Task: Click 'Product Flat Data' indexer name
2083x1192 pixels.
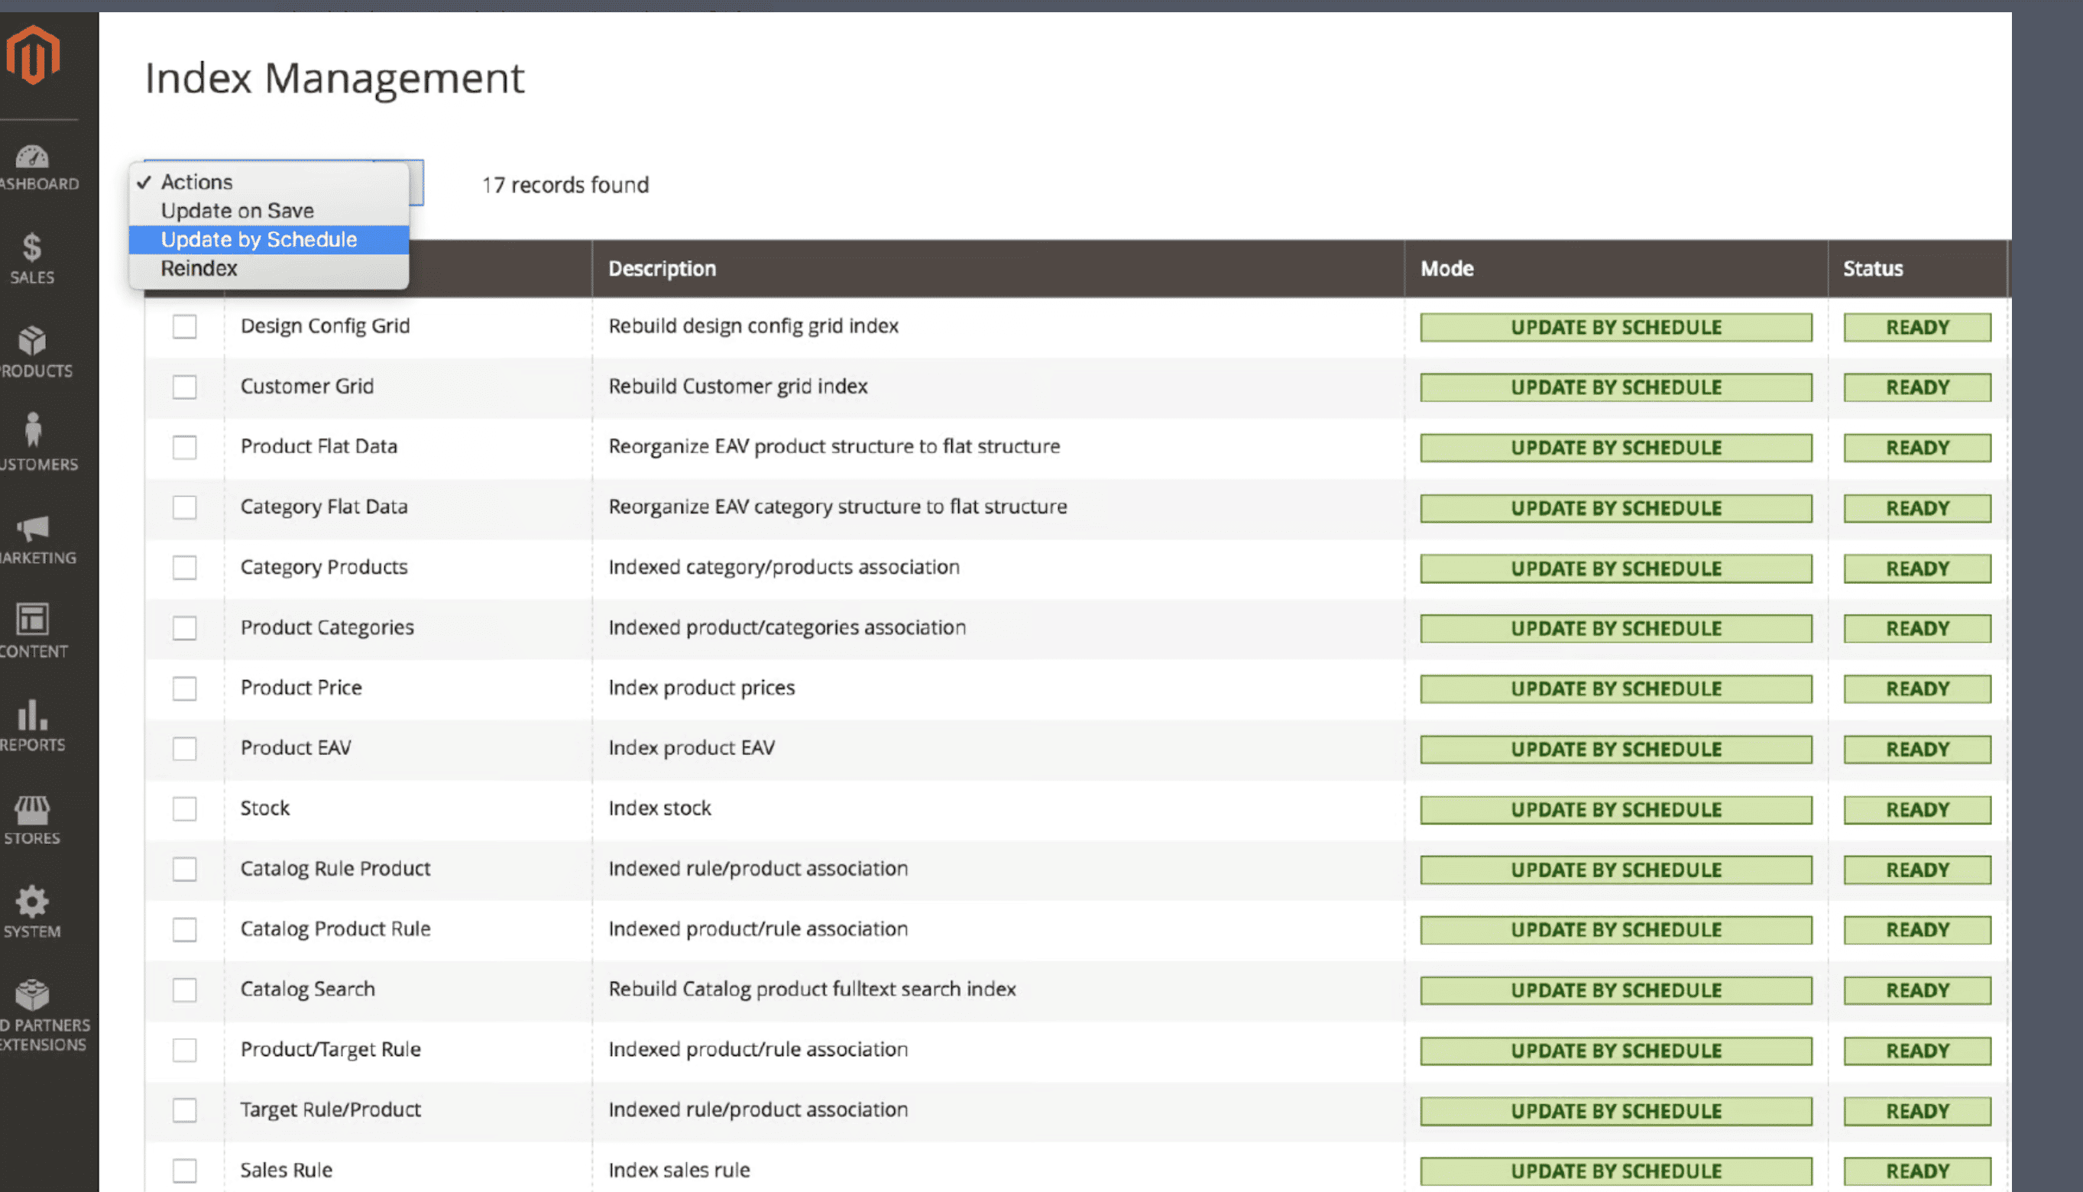Action: point(319,446)
